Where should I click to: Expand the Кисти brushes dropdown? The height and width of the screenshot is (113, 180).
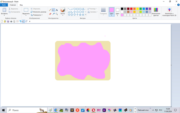(x=63, y=15)
